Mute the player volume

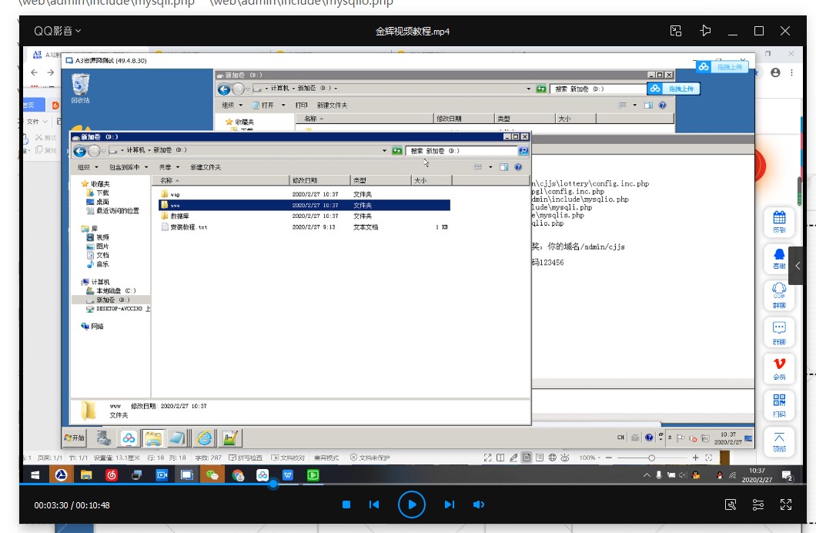point(478,505)
